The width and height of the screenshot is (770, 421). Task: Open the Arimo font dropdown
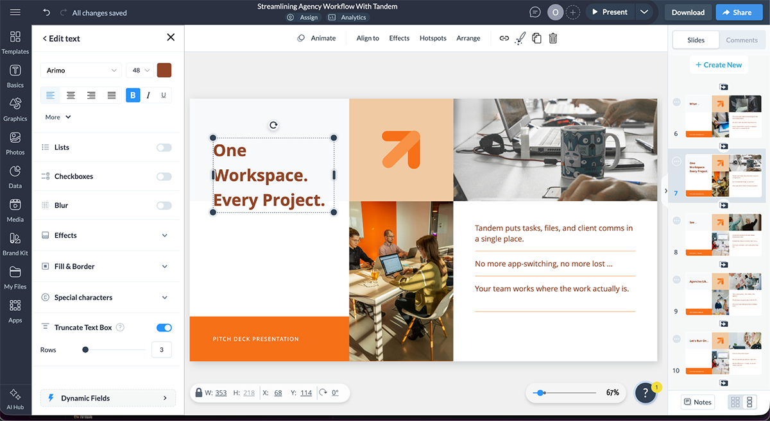click(81, 70)
